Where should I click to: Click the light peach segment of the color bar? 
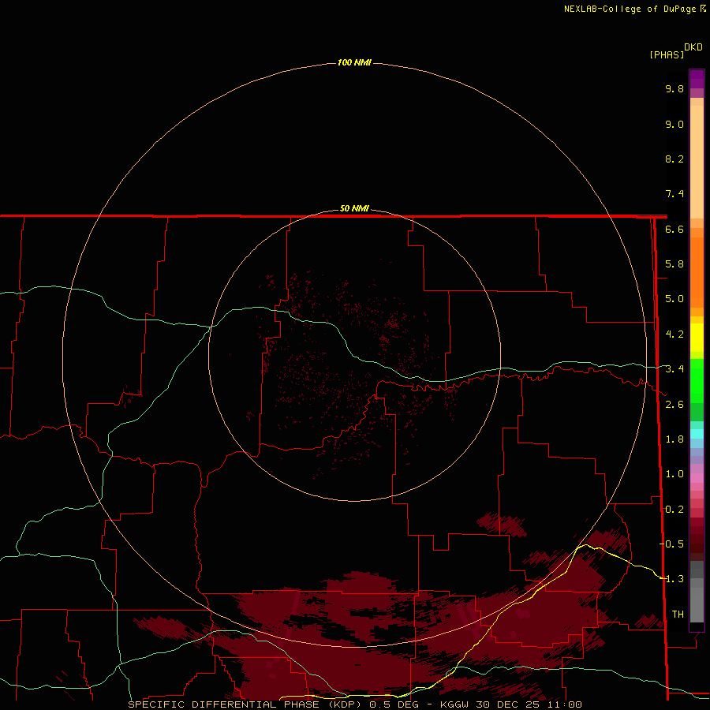(x=697, y=162)
